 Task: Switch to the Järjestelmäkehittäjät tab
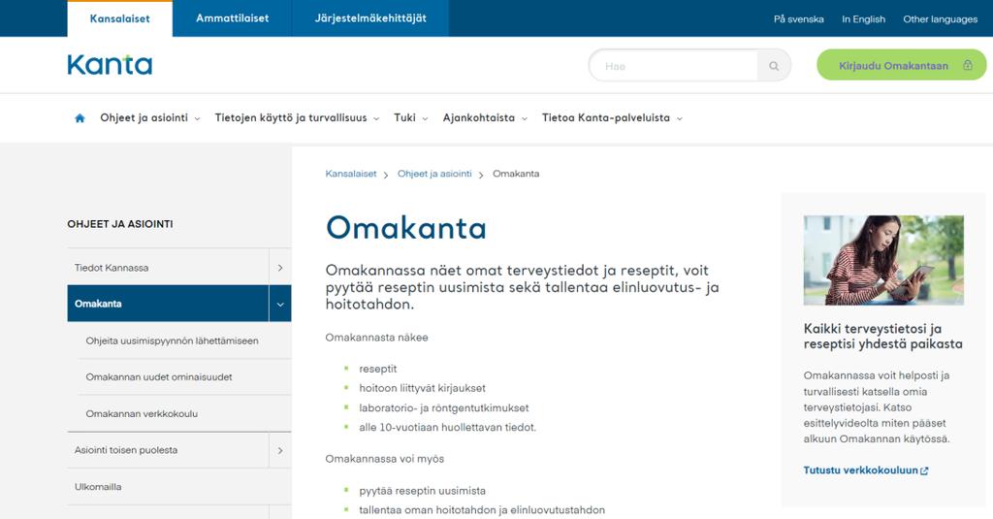[370, 18]
